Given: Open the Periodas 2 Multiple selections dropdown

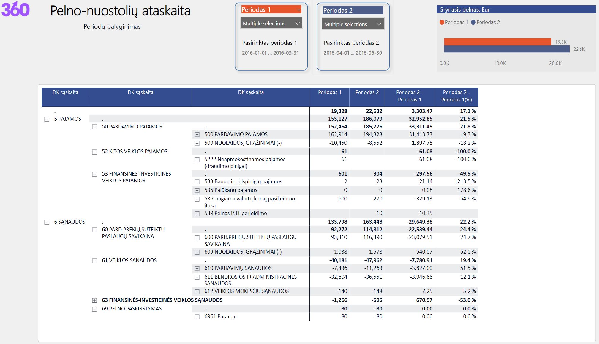Looking at the screenshot, I should [x=353, y=24].
